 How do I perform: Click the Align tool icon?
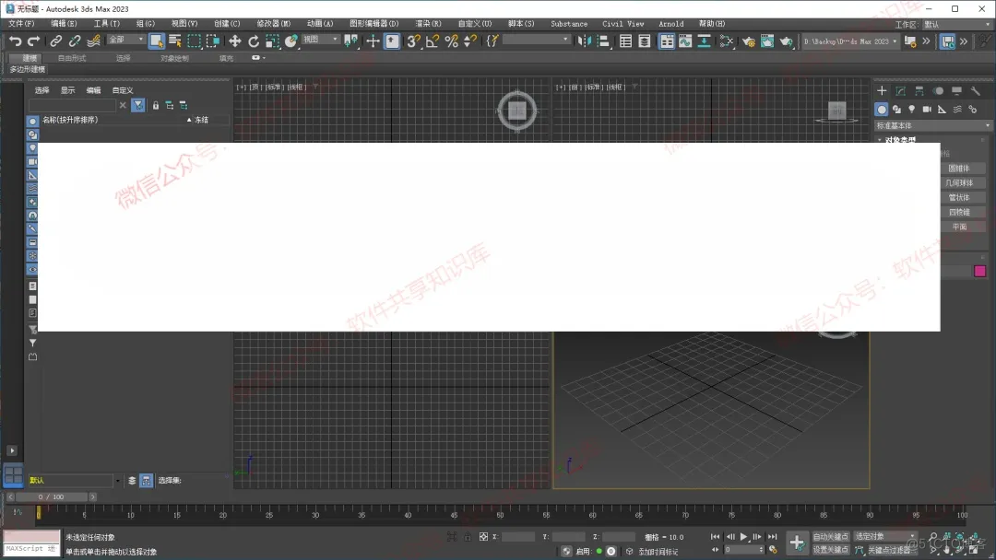(x=603, y=41)
